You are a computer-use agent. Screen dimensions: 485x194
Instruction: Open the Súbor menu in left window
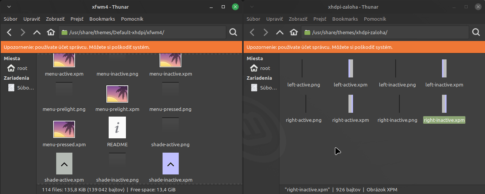[11, 19]
